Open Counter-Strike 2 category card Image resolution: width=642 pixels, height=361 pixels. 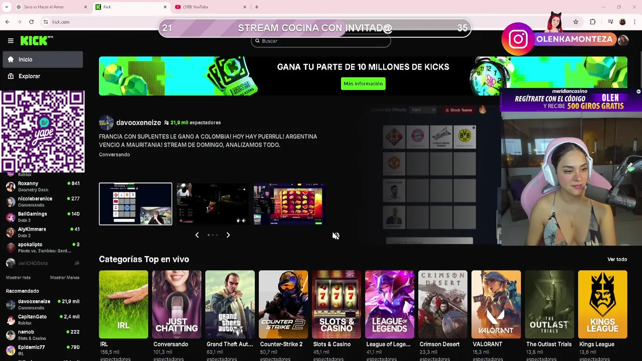[x=283, y=304]
